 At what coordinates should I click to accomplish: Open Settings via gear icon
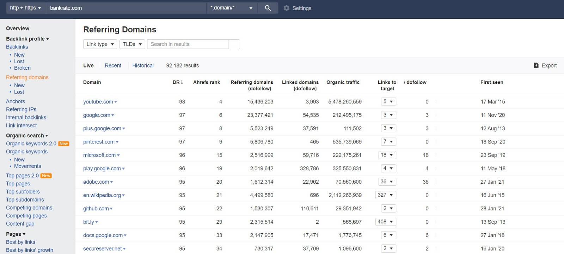tap(286, 8)
